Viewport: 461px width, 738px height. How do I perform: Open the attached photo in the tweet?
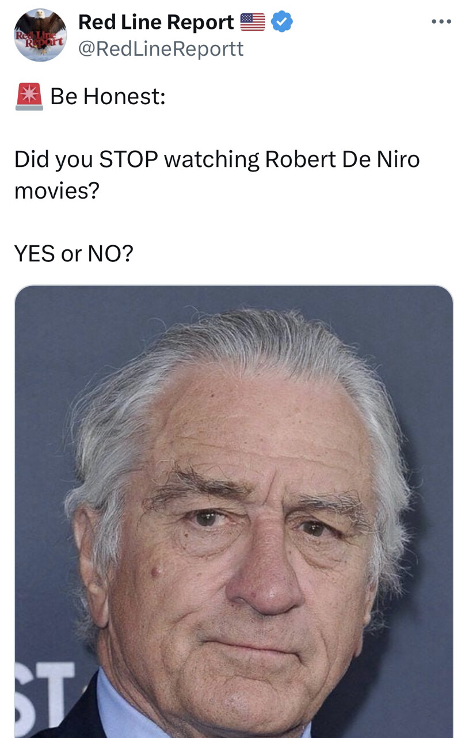pyautogui.click(x=234, y=511)
